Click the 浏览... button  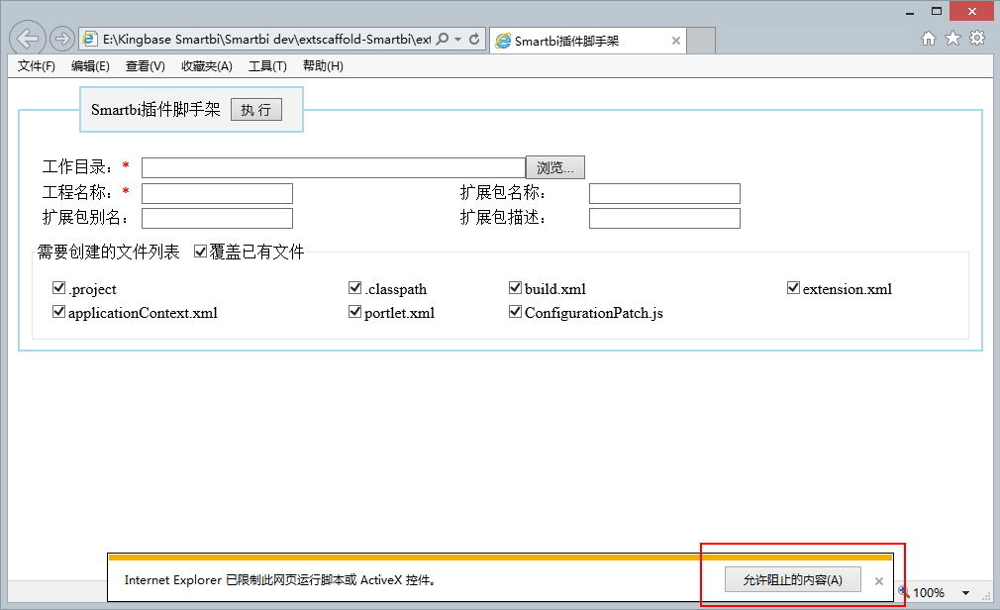[x=554, y=167]
